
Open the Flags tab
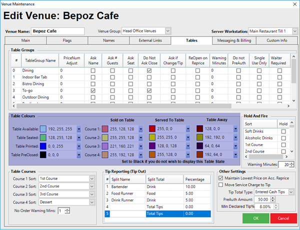click(x=67, y=40)
